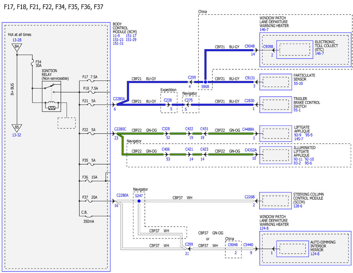The height and width of the screenshot is (273, 353).
Task: Select connector C9131
Action: [250, 78]
